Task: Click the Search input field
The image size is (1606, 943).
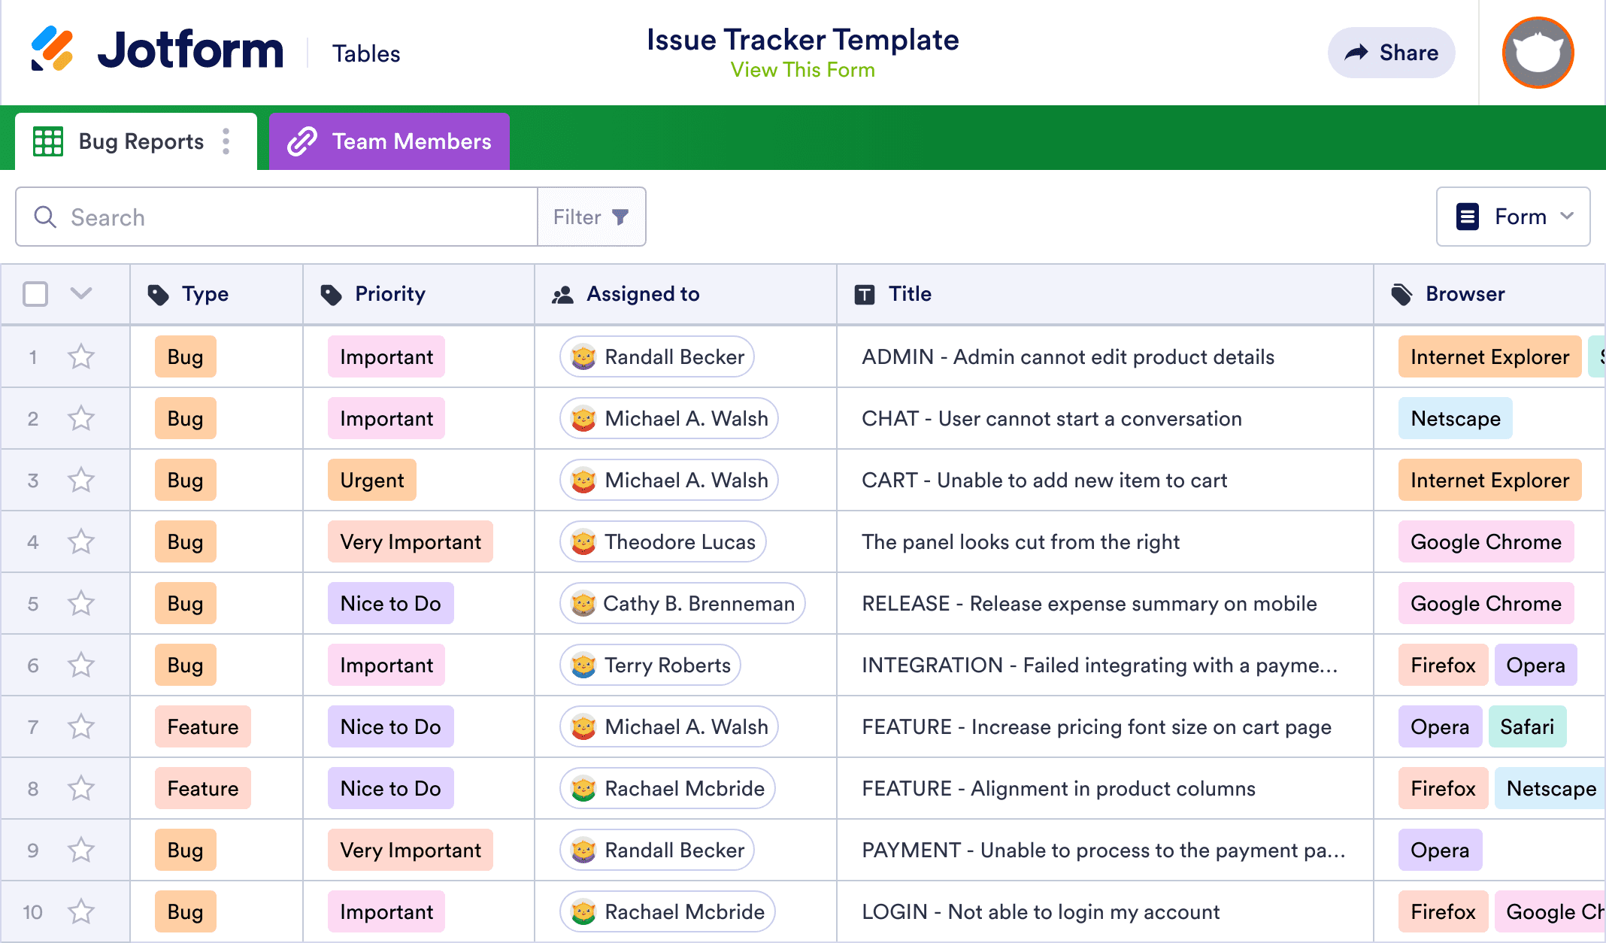Action: click(x=276, y=217)
